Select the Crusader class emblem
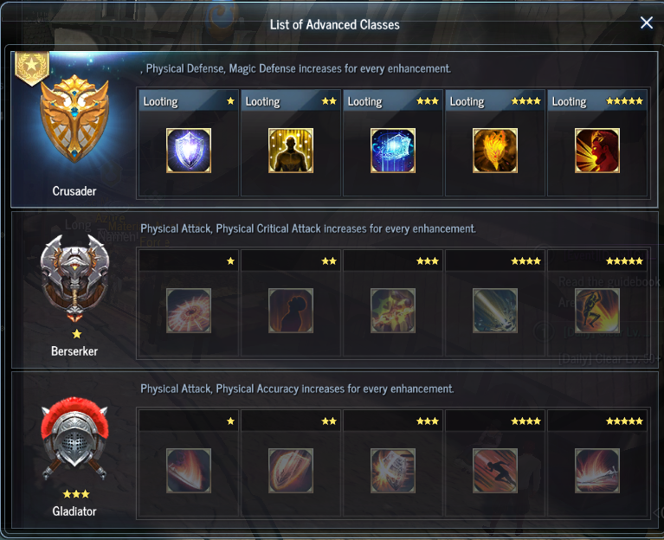The height and width of the screenshot is (540, 664). (x=74, y=119)
